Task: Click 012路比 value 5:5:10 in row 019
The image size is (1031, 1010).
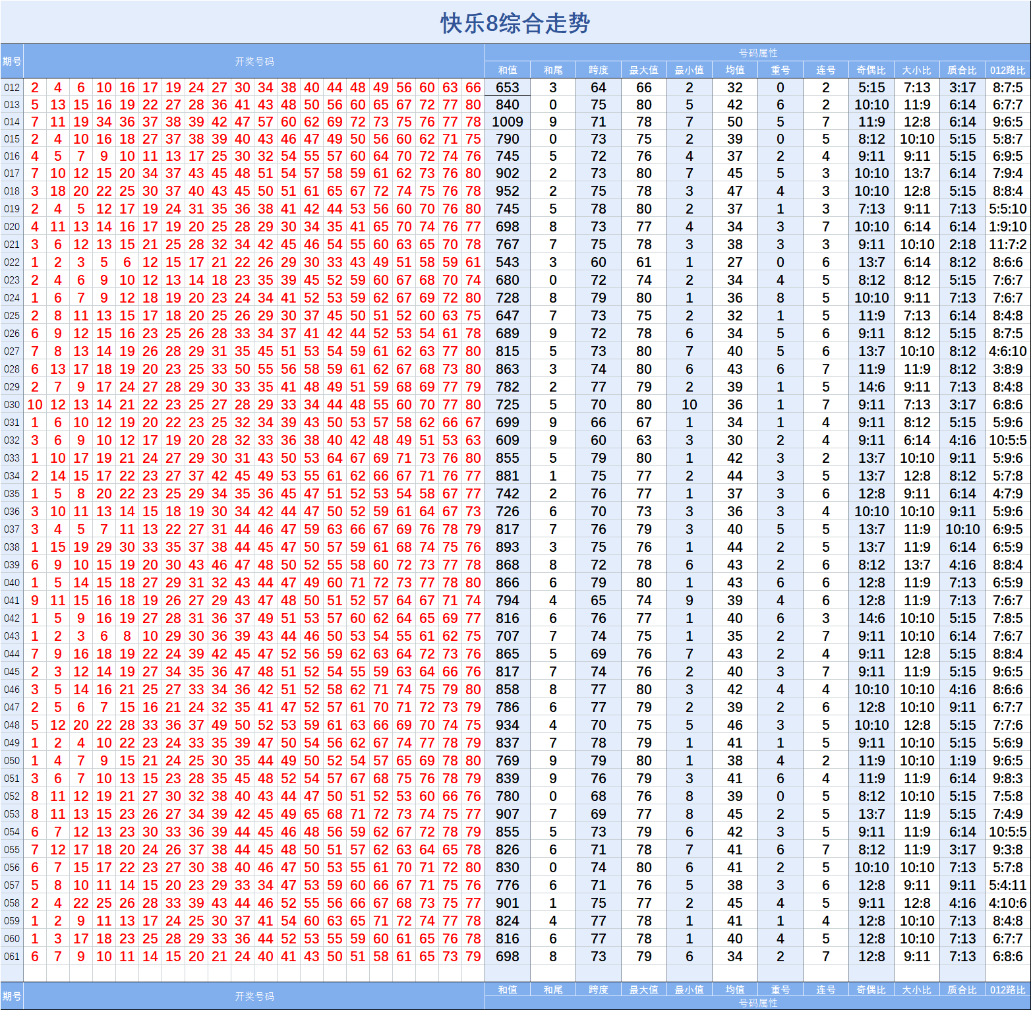Action: pos(1008,209)
